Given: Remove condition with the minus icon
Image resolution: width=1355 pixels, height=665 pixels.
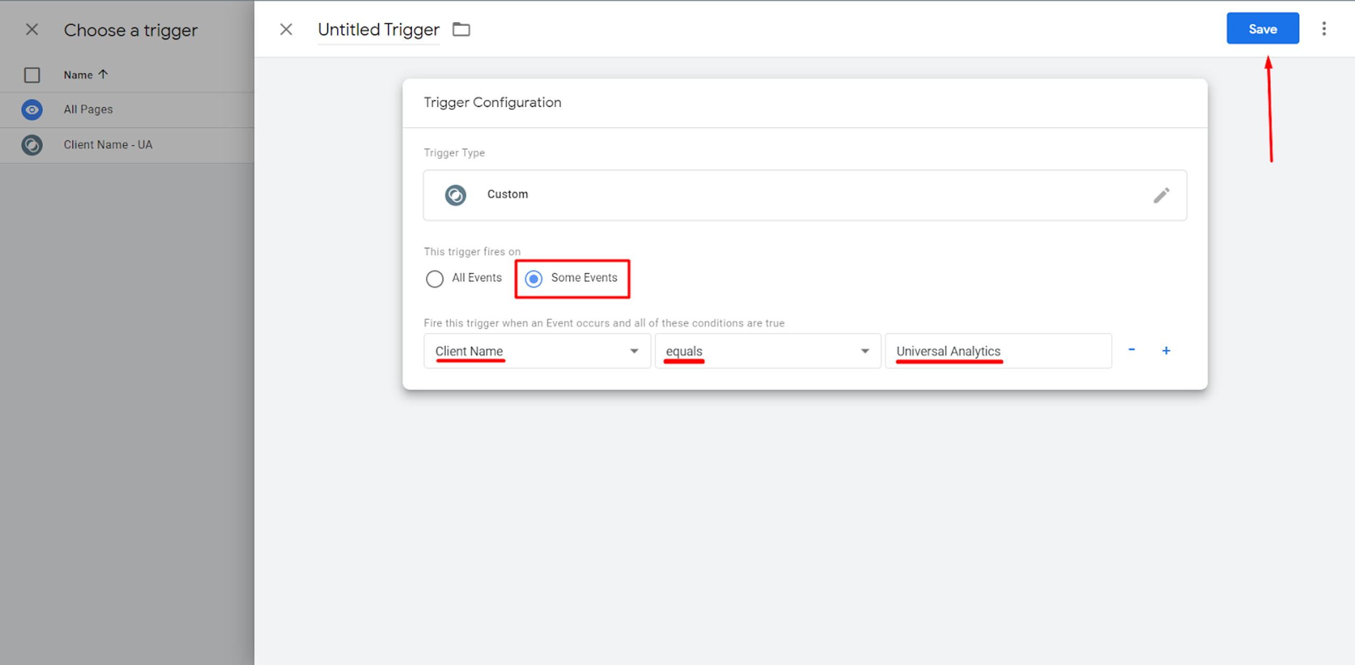Looking at the screenshot, I should click(1132, 350).
